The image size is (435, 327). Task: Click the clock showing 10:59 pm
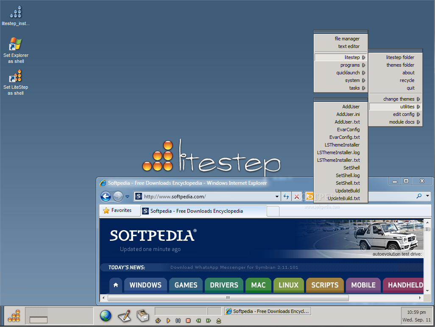pyautogui.click(x=416, y=312)
